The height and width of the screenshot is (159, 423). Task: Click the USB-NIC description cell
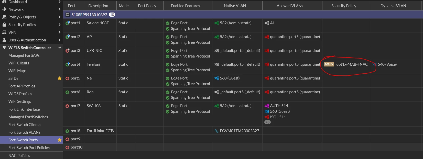tap(94, 51)
